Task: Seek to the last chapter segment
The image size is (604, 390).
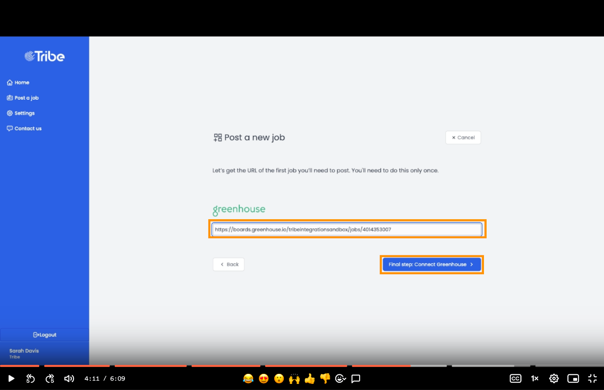Action: [x=570, y=365]
